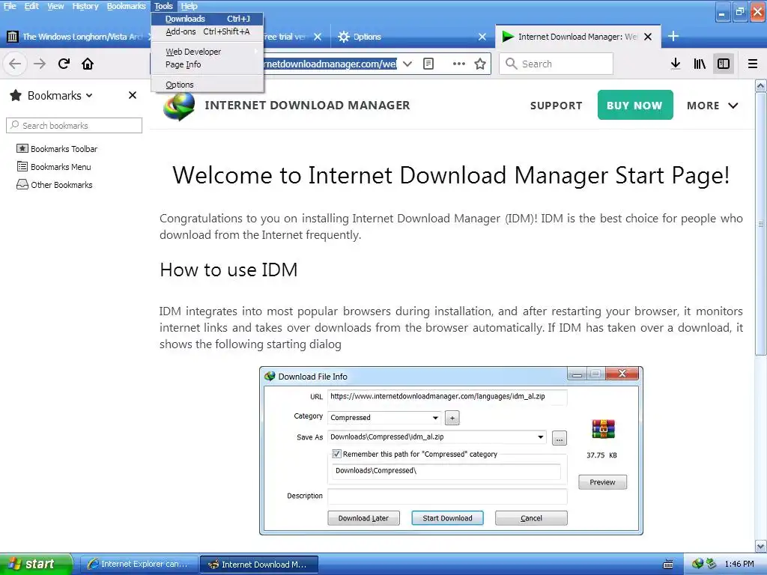
Task: Click the page scrollbar up arrow
Action: pyautogui.click(x=761, y=86)
